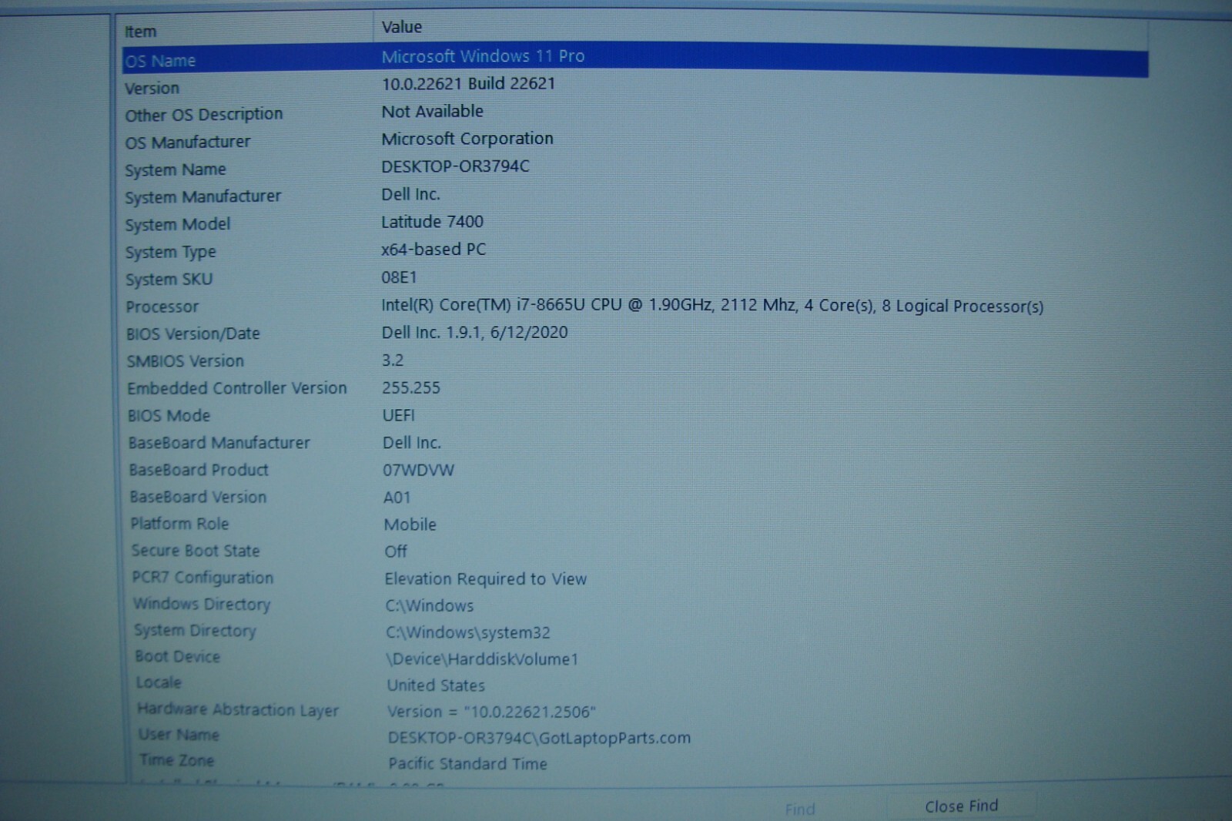Screen dimensions: 1232x821
Task: Select the SMBIOS Version item label
Action: (186, 361)
